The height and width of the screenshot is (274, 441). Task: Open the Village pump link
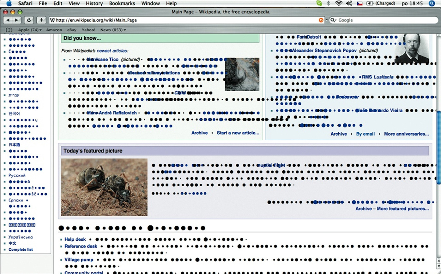pyautogui.click(x=79, y=260)
